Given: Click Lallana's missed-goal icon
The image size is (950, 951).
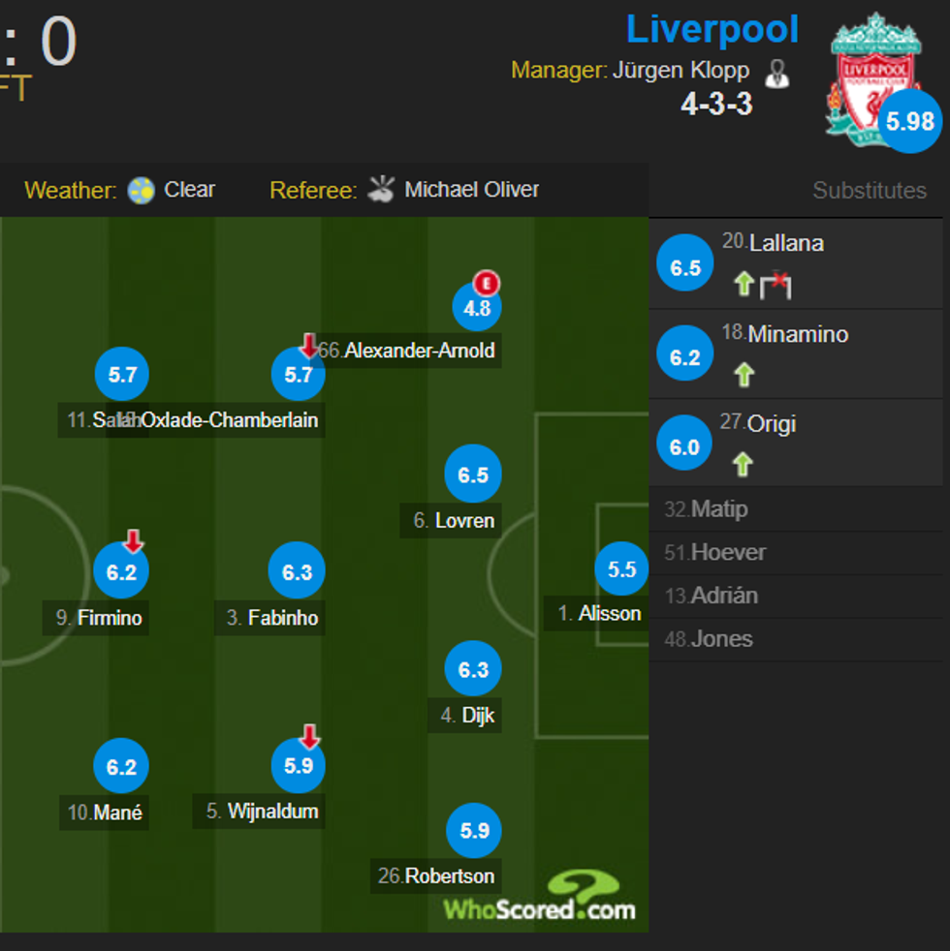Looking at the screenshot, I should [x=776, y=285].
